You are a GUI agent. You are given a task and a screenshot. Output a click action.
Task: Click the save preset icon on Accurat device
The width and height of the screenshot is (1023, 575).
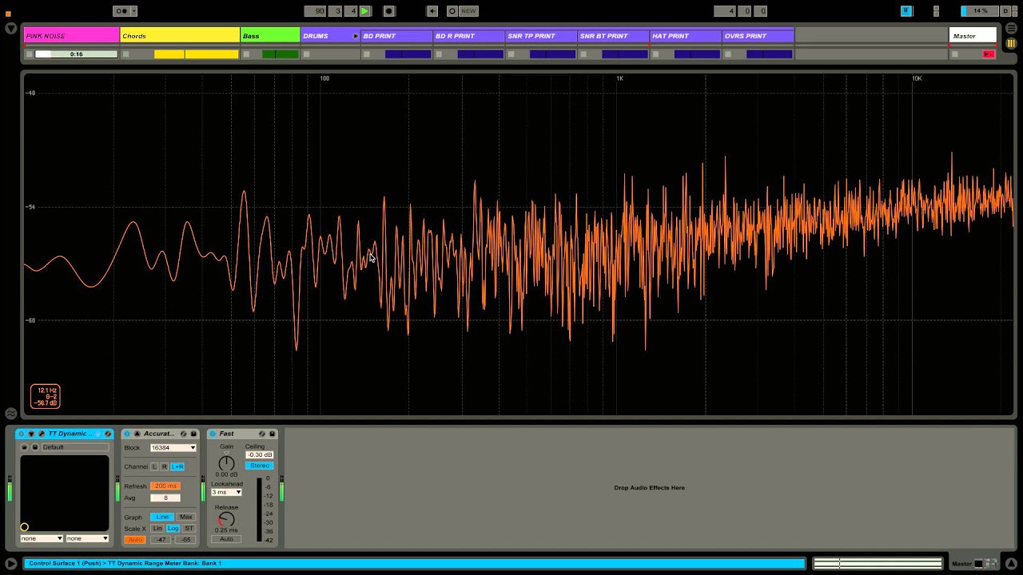coord(193,434)
